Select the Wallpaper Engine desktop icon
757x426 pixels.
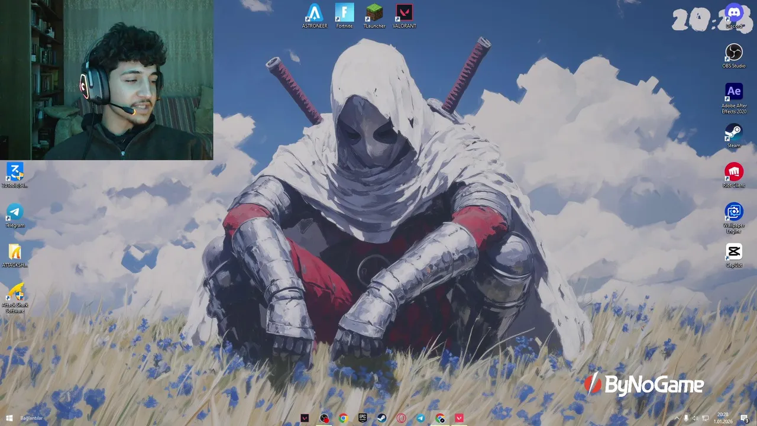click(x=734, y=217)
